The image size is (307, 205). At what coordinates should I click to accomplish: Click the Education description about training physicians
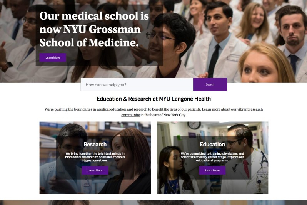pos(212,157)
